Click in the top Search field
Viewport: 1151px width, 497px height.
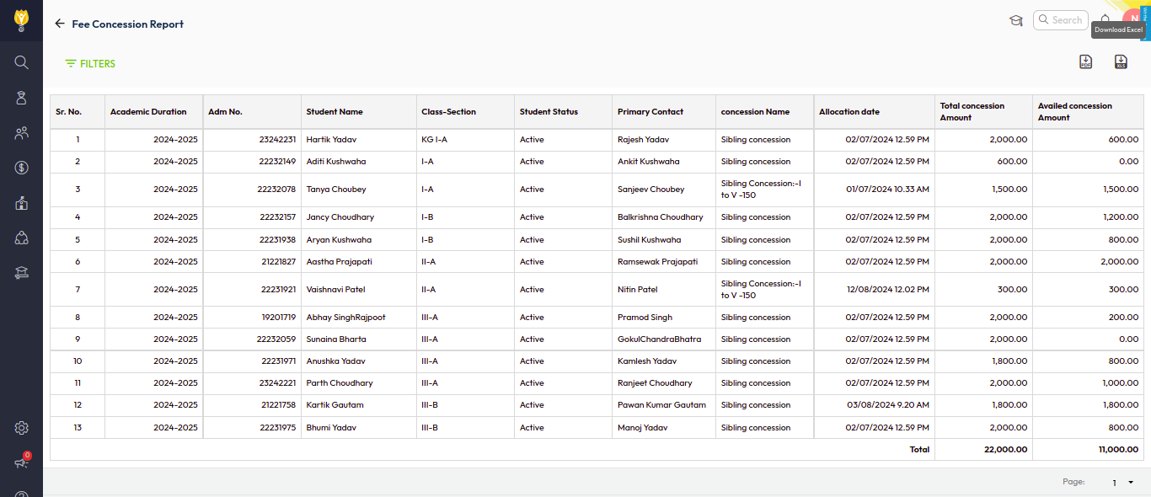[1065, 20]
